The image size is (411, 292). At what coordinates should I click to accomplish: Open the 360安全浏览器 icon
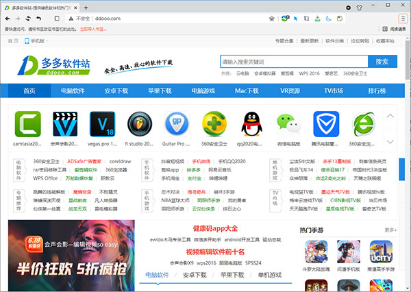(364, 124)
